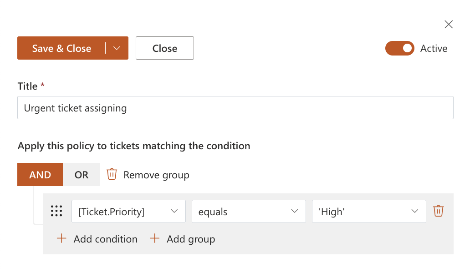Delete the condition row with its trash icon
470x273 pixels.
tap(438, 211)
